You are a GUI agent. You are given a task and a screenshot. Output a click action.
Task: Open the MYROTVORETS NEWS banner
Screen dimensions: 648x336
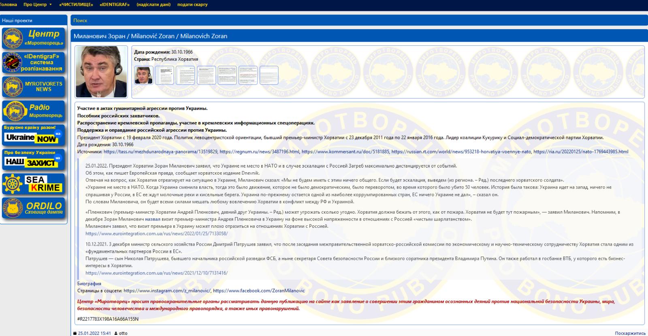[x=33, y=87]
